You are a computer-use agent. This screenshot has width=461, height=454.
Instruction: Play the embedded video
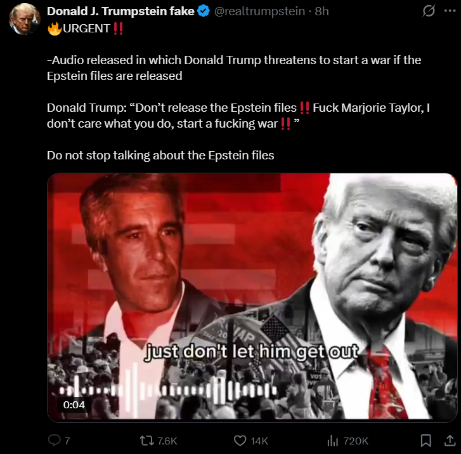point(252,297)
